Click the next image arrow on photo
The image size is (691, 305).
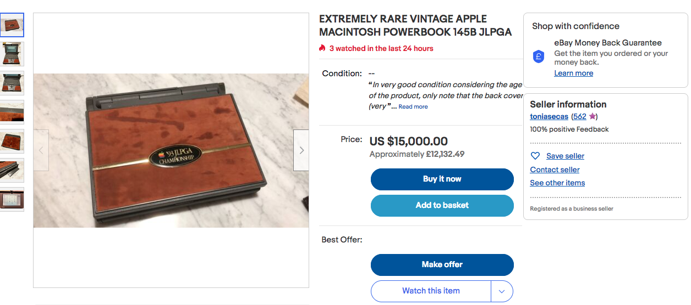[x=301, y=150]
